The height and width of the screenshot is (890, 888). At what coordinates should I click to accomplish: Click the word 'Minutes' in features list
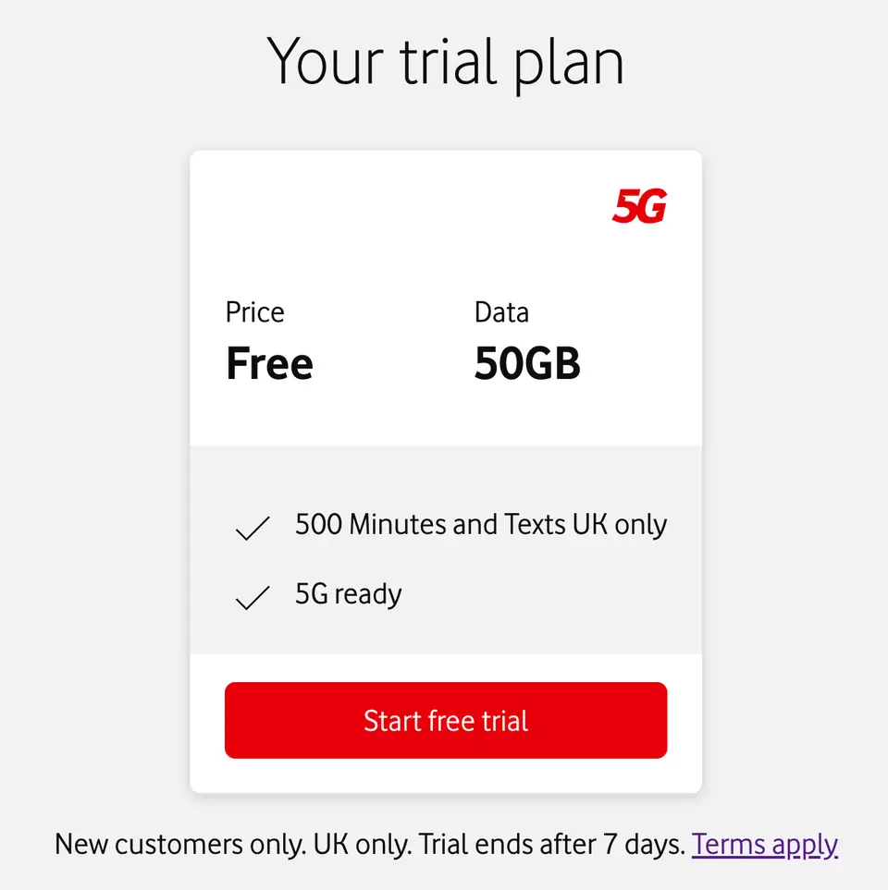(397, 524)
